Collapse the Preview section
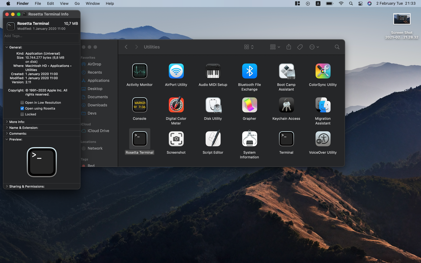The height and width of the screenshot is (263, 421). 7,139
